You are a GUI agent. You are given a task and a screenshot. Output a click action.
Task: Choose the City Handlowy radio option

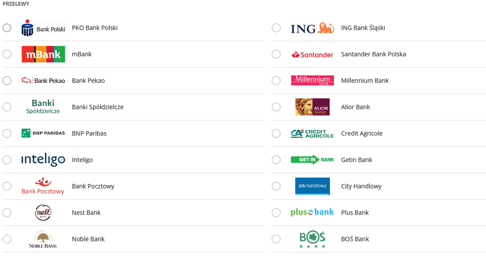276,187
